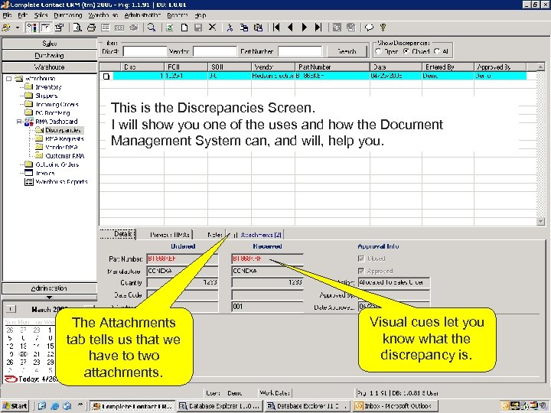
Task: Open the Help menu
Action: pyautogui.click(x=200, y=15)
